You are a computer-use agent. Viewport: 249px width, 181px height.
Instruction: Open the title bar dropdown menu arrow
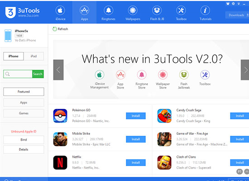click(x=239, y=4)
